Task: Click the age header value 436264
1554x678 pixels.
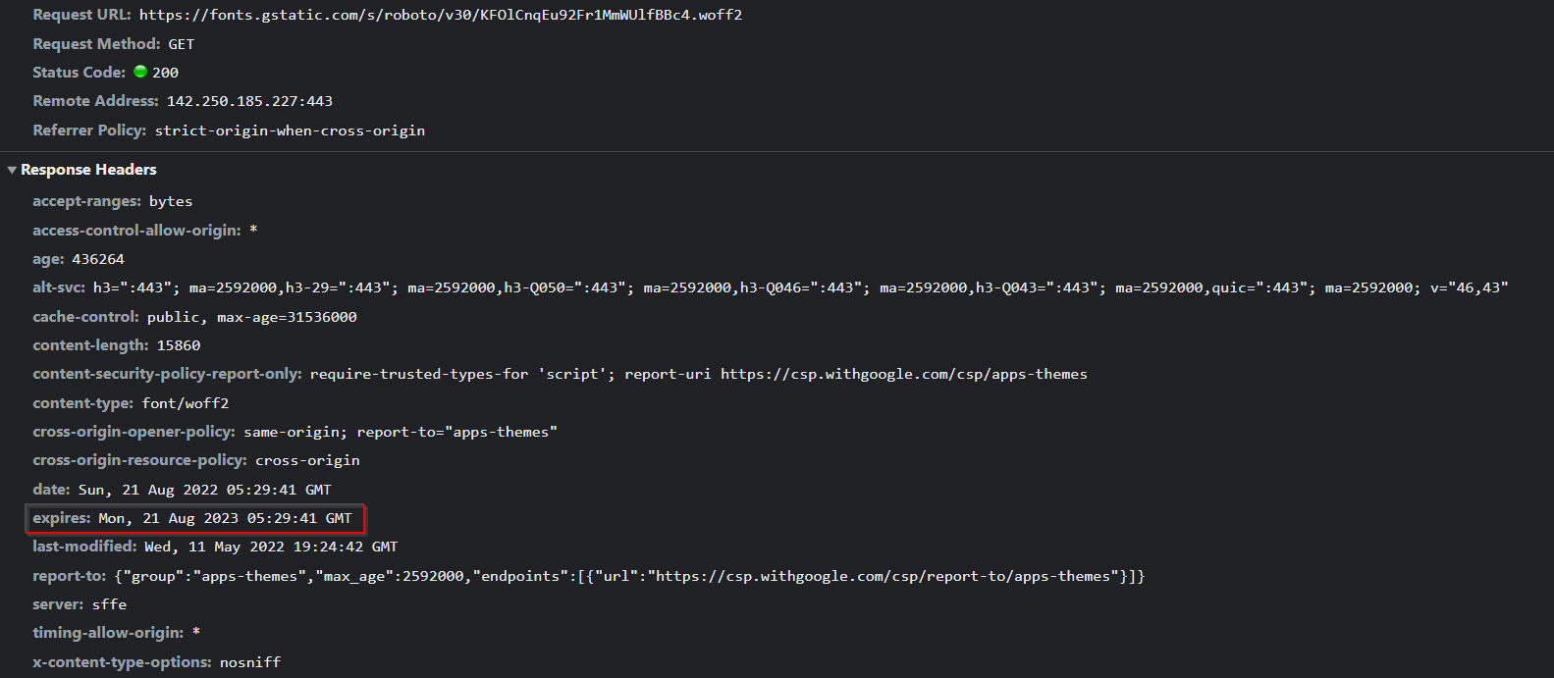Action: click(98, 259)
